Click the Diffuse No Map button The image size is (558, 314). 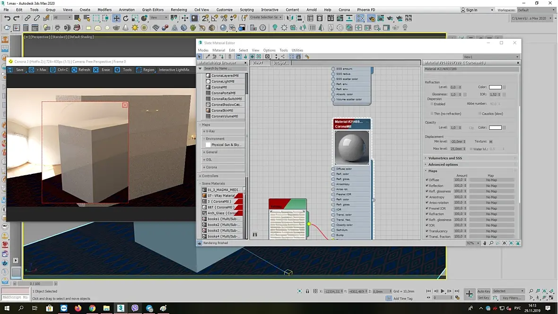point(491,180)
